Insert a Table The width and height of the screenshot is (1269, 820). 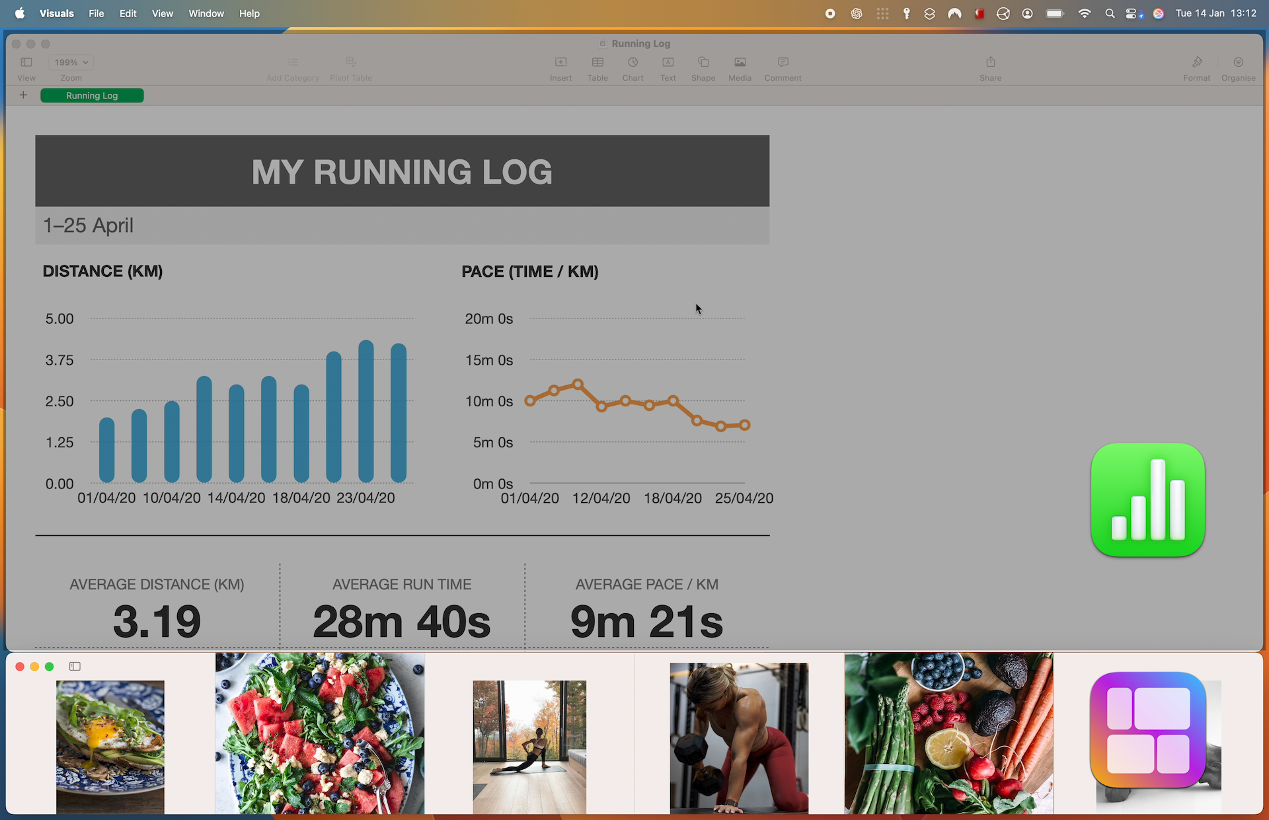pos(597,67)
